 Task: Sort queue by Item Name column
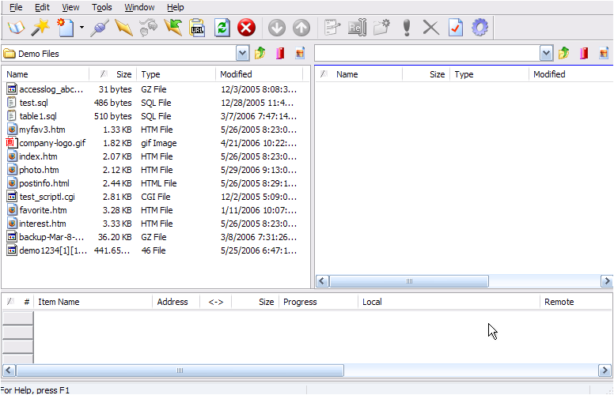click(93, 302)
